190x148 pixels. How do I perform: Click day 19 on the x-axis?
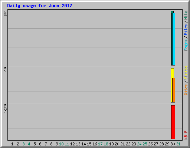click(x=111, y=144)
